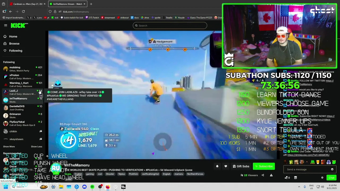
Task: Click the Kick search field
Action: click(x=170, y=25)
